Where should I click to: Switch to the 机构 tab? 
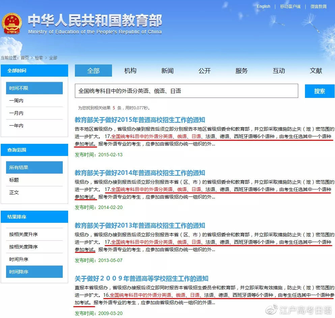pyautogui.click(x=130, y=71)
